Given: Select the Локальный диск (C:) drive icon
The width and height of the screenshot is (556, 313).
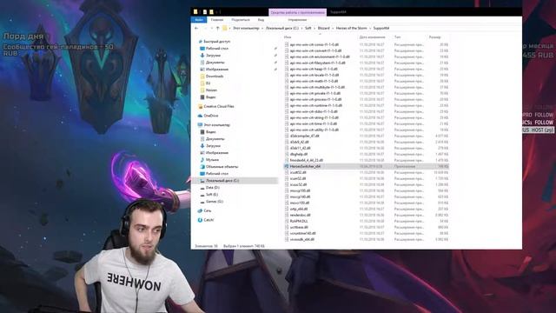Looking at the screenshot, I should [x=202, y=181].
